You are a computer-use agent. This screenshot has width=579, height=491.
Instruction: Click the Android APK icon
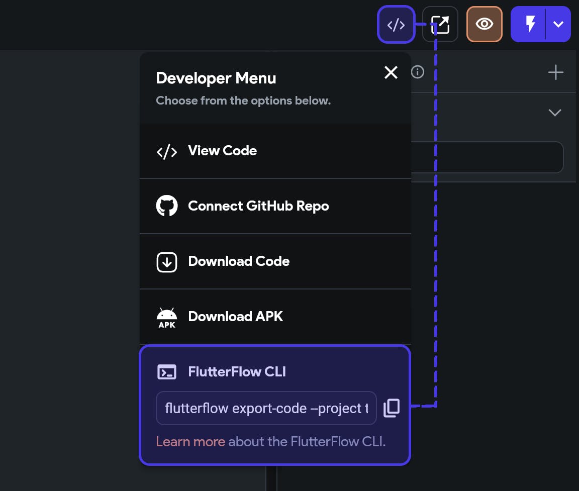pos(167,317)
